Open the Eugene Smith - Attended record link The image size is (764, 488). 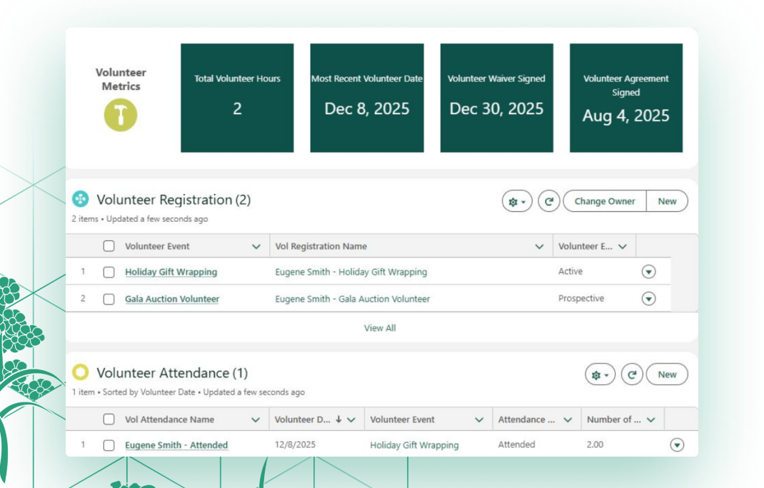coord(176,445)
